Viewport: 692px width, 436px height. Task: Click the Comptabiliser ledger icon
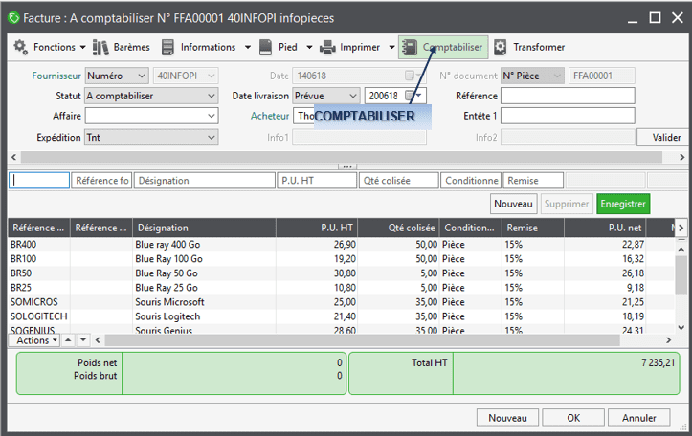tap(410, 47)
